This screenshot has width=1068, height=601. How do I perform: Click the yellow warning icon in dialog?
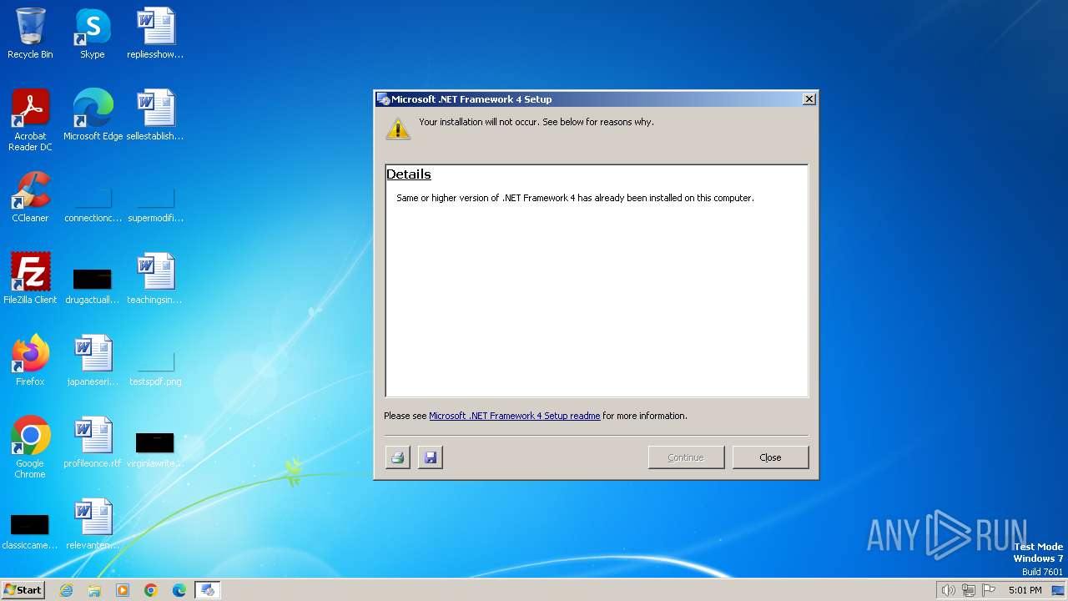pos(398,128)
